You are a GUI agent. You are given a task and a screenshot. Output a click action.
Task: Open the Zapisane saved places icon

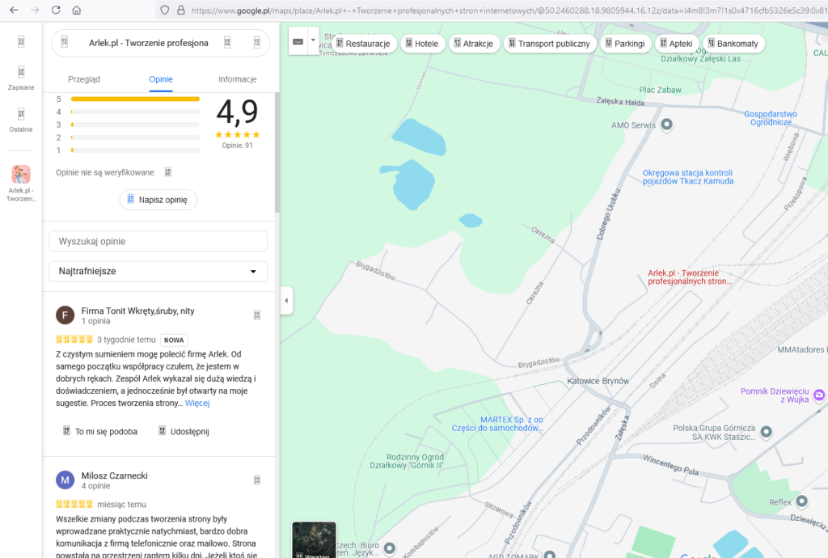click(21, 72)
